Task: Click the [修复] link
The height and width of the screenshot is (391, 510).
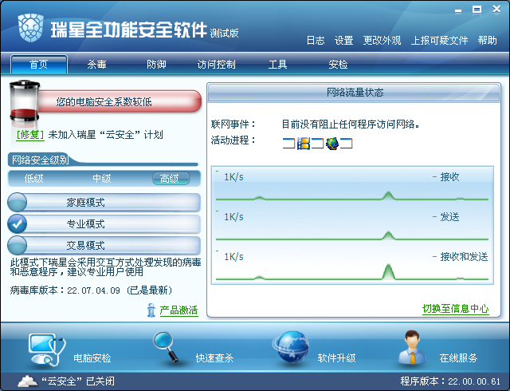Action: point(30,135)
